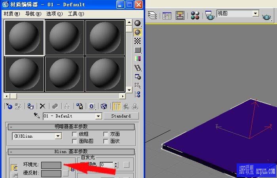Click the Standard material type button

coord(121,116)
